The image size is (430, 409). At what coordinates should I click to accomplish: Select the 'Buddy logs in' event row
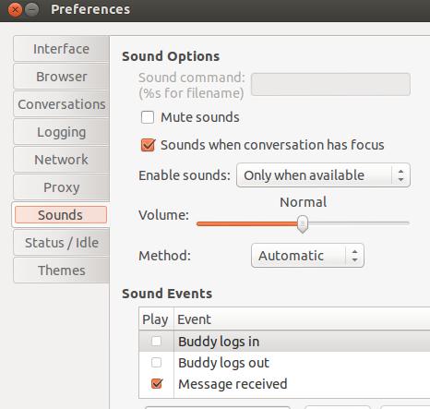pyautogui.click(x=284, y=341)
